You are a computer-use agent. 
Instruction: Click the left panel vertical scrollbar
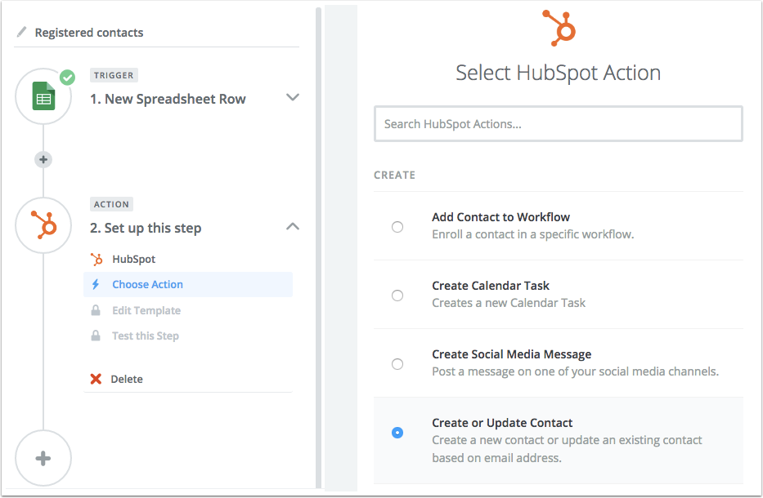coord(318,245)
